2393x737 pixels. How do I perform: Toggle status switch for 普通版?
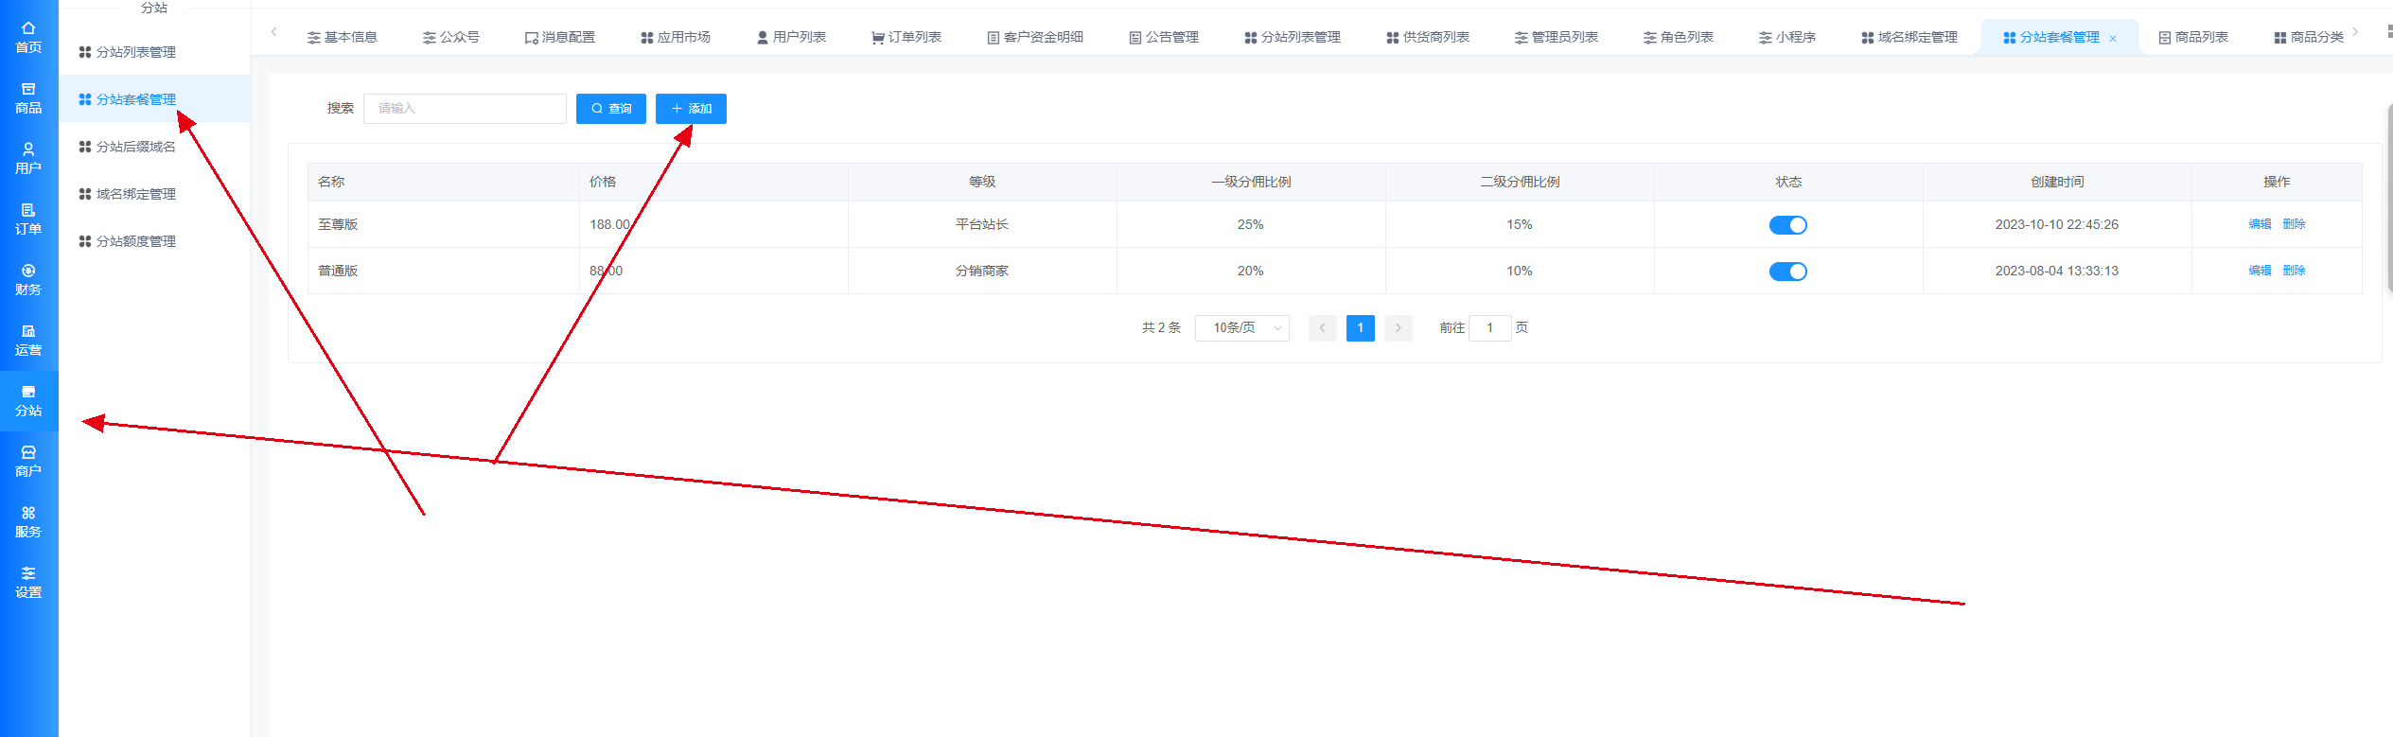point(1787,272)
